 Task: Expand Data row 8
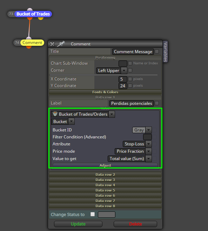pos(105,206)
